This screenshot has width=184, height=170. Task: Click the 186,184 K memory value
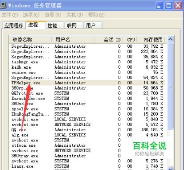point(152,129)
